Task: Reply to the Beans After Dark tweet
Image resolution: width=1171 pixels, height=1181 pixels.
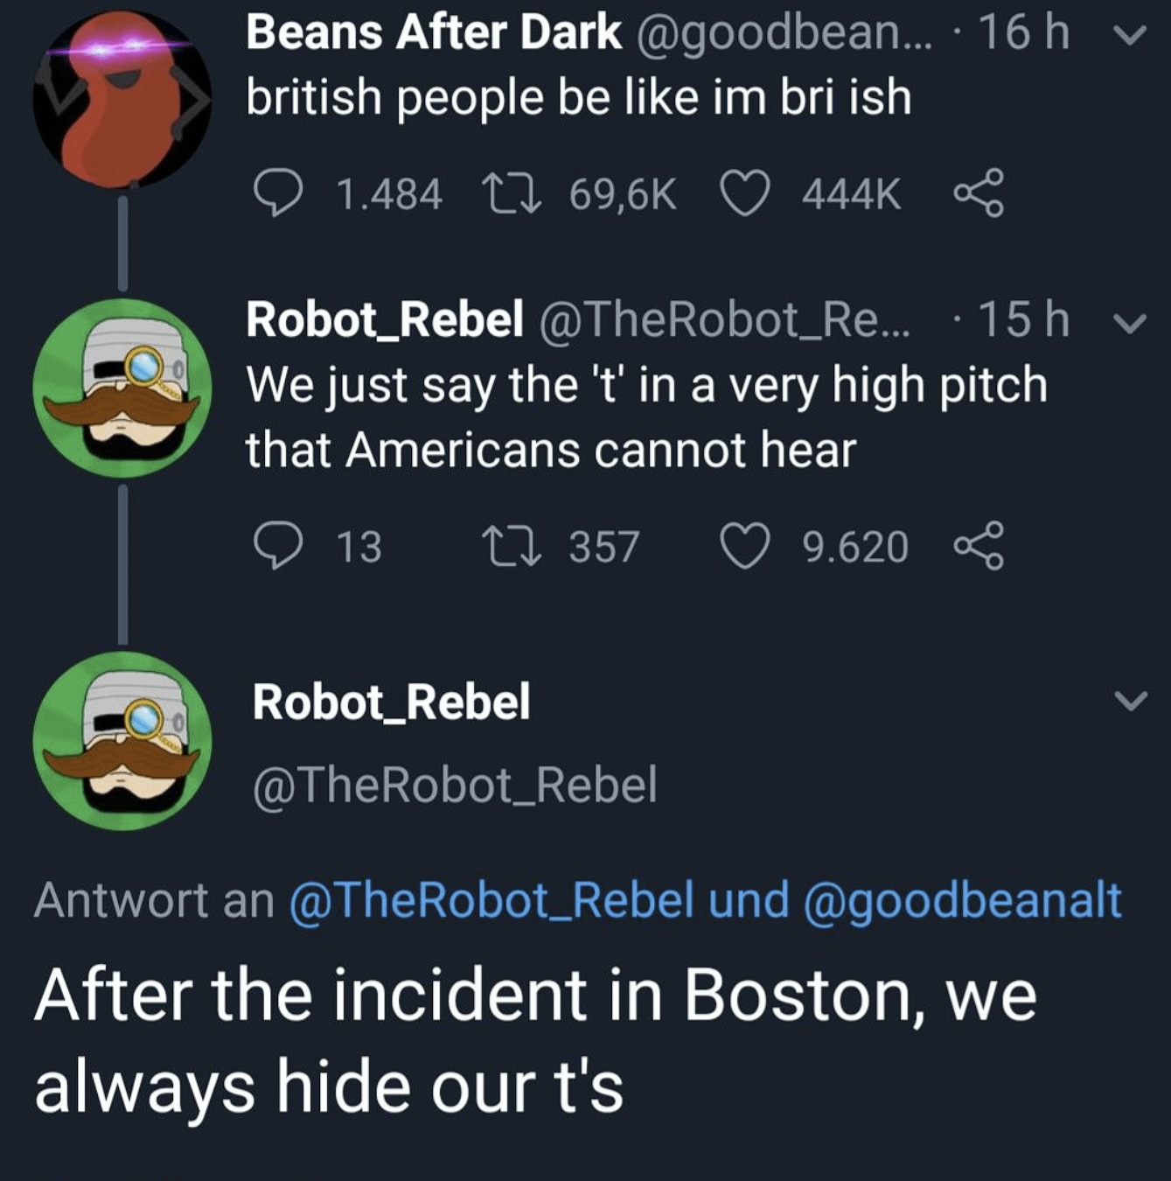Action: [278, 193]
